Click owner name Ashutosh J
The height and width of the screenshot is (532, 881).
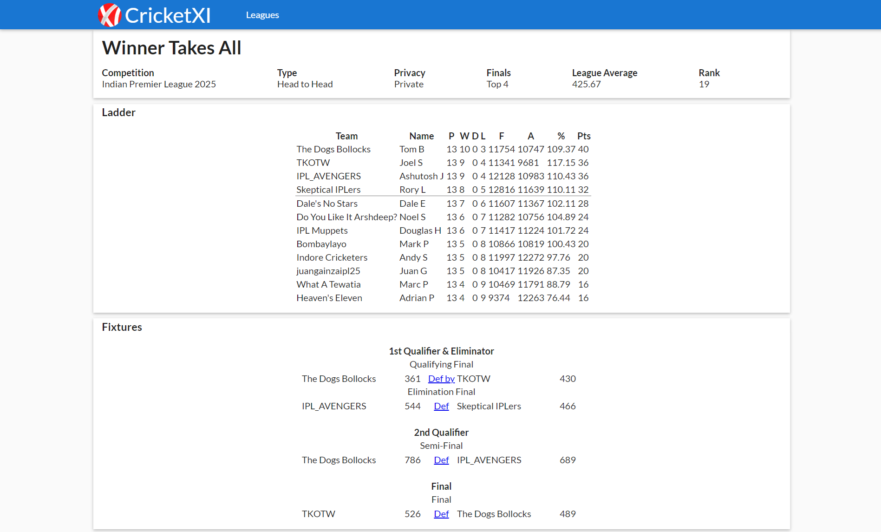tap(421, 176)
